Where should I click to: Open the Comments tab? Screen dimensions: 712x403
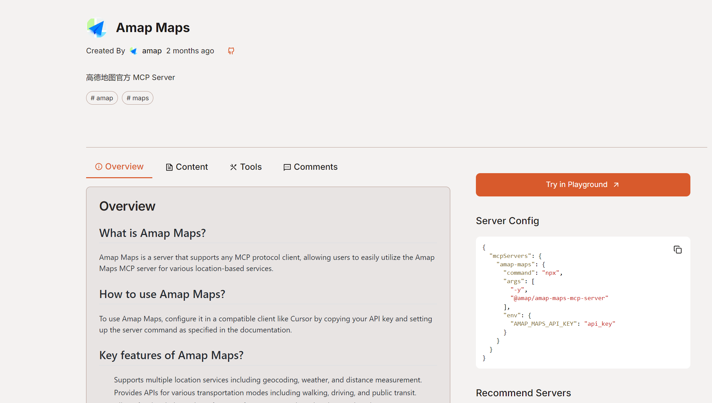point(311,167)
